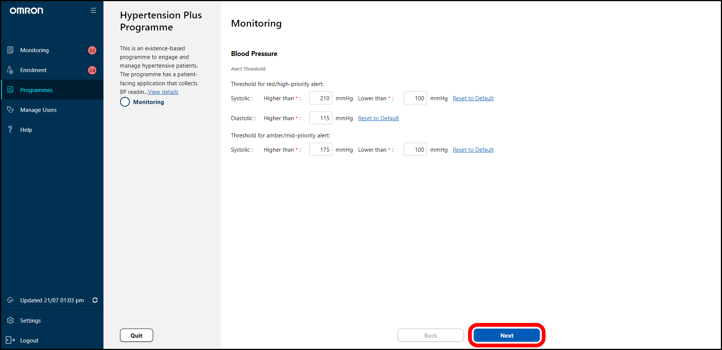The height and width of the screenshot is (350, 722).
Task: Click the Diastolic higher-than value field
Action: point(321,118)
